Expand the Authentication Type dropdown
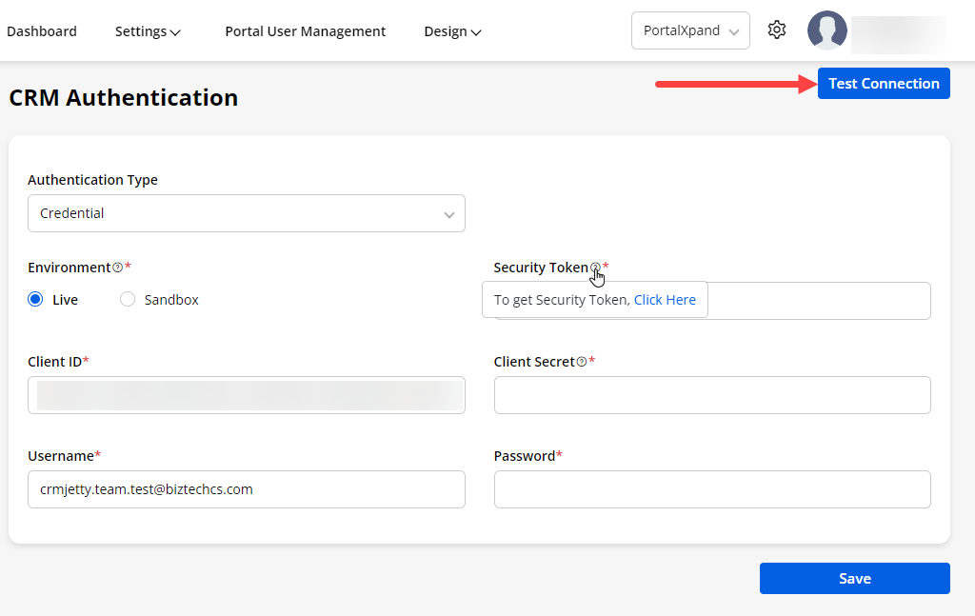The height and width of the screenshot is (616, 975). (x=246, y=214)
